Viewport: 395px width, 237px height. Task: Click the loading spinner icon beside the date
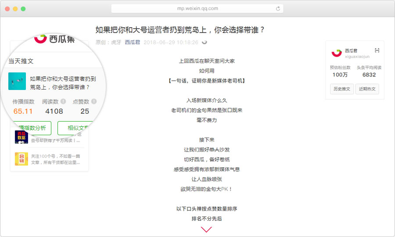click(x=205, y=42)
